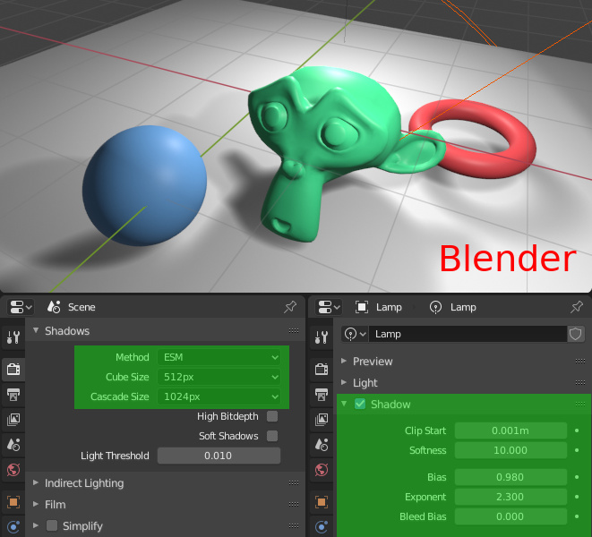This screenshot has width=592, height=537.
Task: Open the Method dropdown set to ESM
Action: (219, 357)
